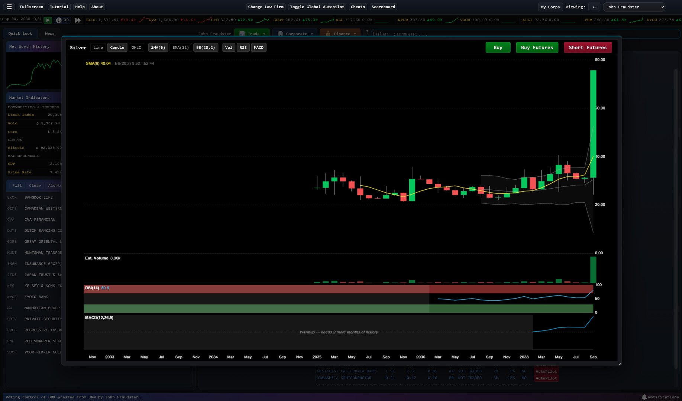The image size is (682, 401).
Task: Switch to the News tab
Action: (x=49, y=33)
